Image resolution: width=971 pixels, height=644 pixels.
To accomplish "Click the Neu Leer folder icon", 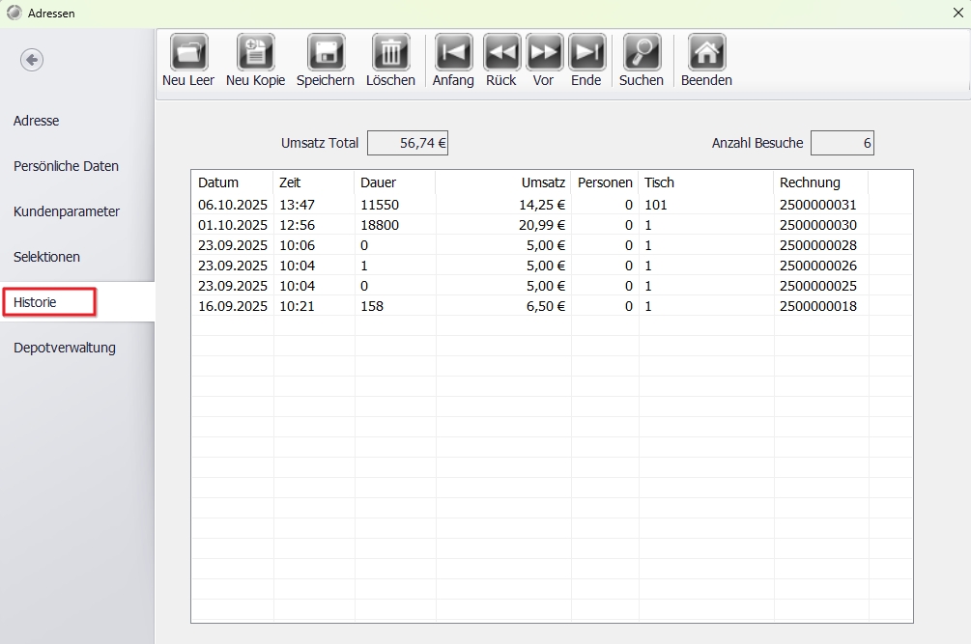I will pyautogui.click(x=188, y=52).
